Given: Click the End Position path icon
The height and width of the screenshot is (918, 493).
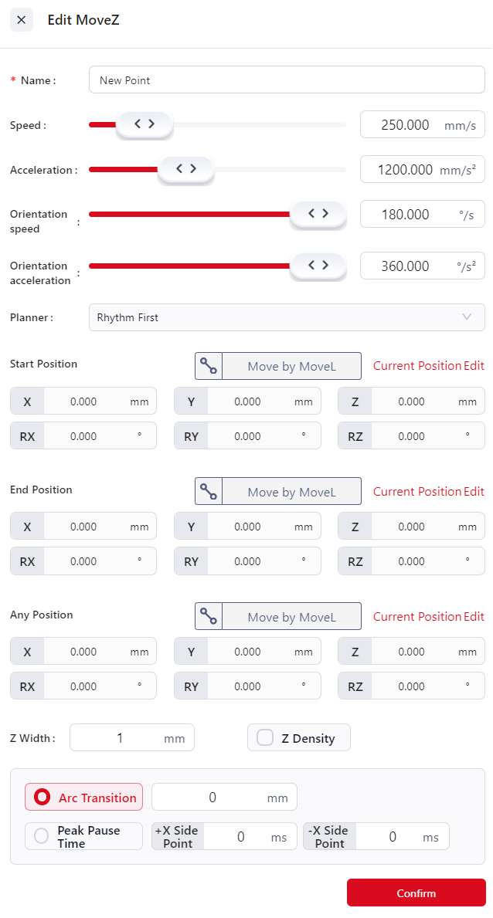Looking at the screenshot, I should [208, 491].
